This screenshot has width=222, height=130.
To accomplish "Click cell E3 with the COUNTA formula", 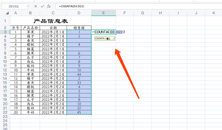I will click(x=104, y=32).
